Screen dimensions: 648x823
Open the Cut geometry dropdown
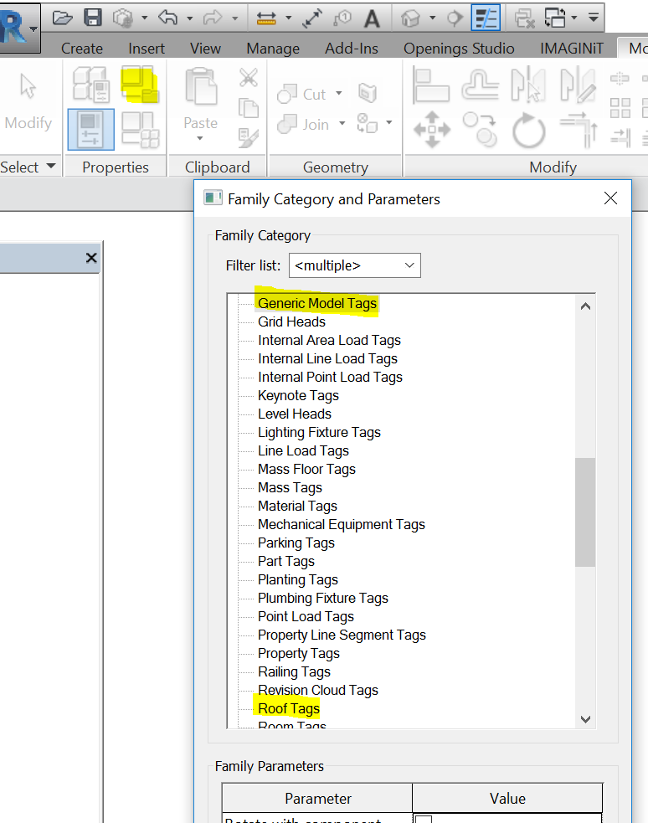[x=339, y=94]
